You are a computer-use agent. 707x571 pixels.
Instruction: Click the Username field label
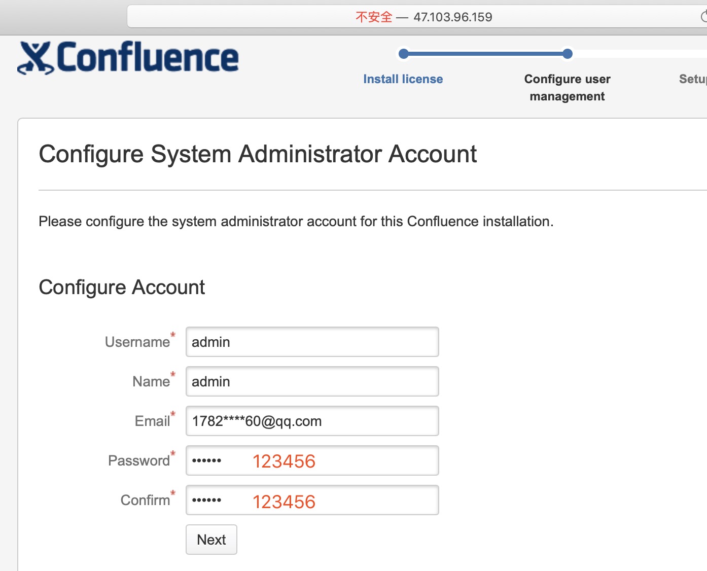click(137, 342)
